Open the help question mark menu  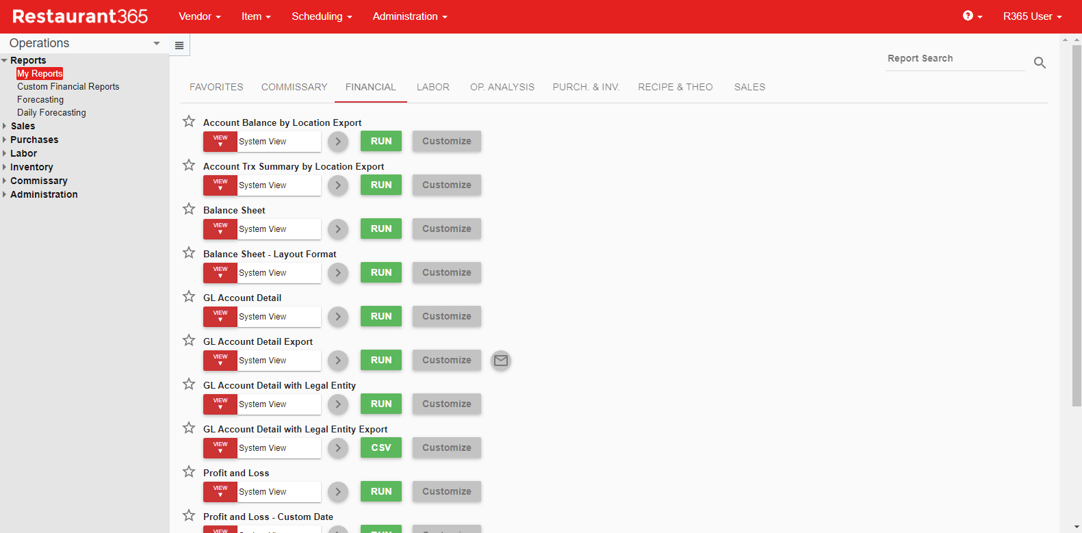(x=972, y=16)
